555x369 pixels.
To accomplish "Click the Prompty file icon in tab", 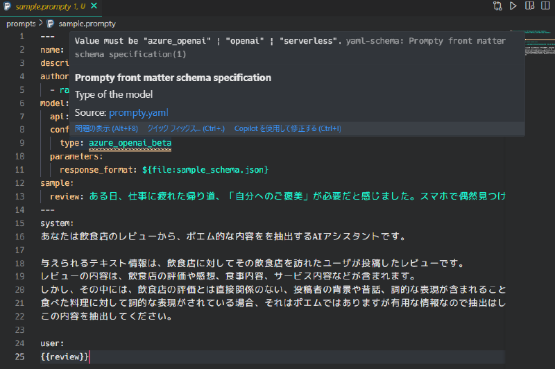I will pos(7,6).
